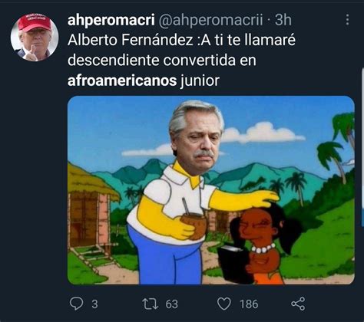Click the 3h timestamp of the tweet
Viewport: 364px width, 322px height.
point(283,20)
